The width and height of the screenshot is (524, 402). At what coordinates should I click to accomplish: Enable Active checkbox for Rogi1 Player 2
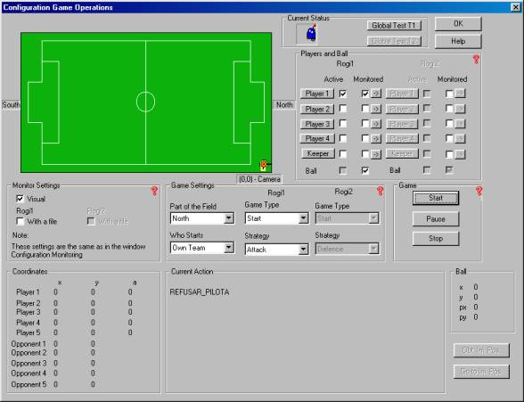(343, 108)
